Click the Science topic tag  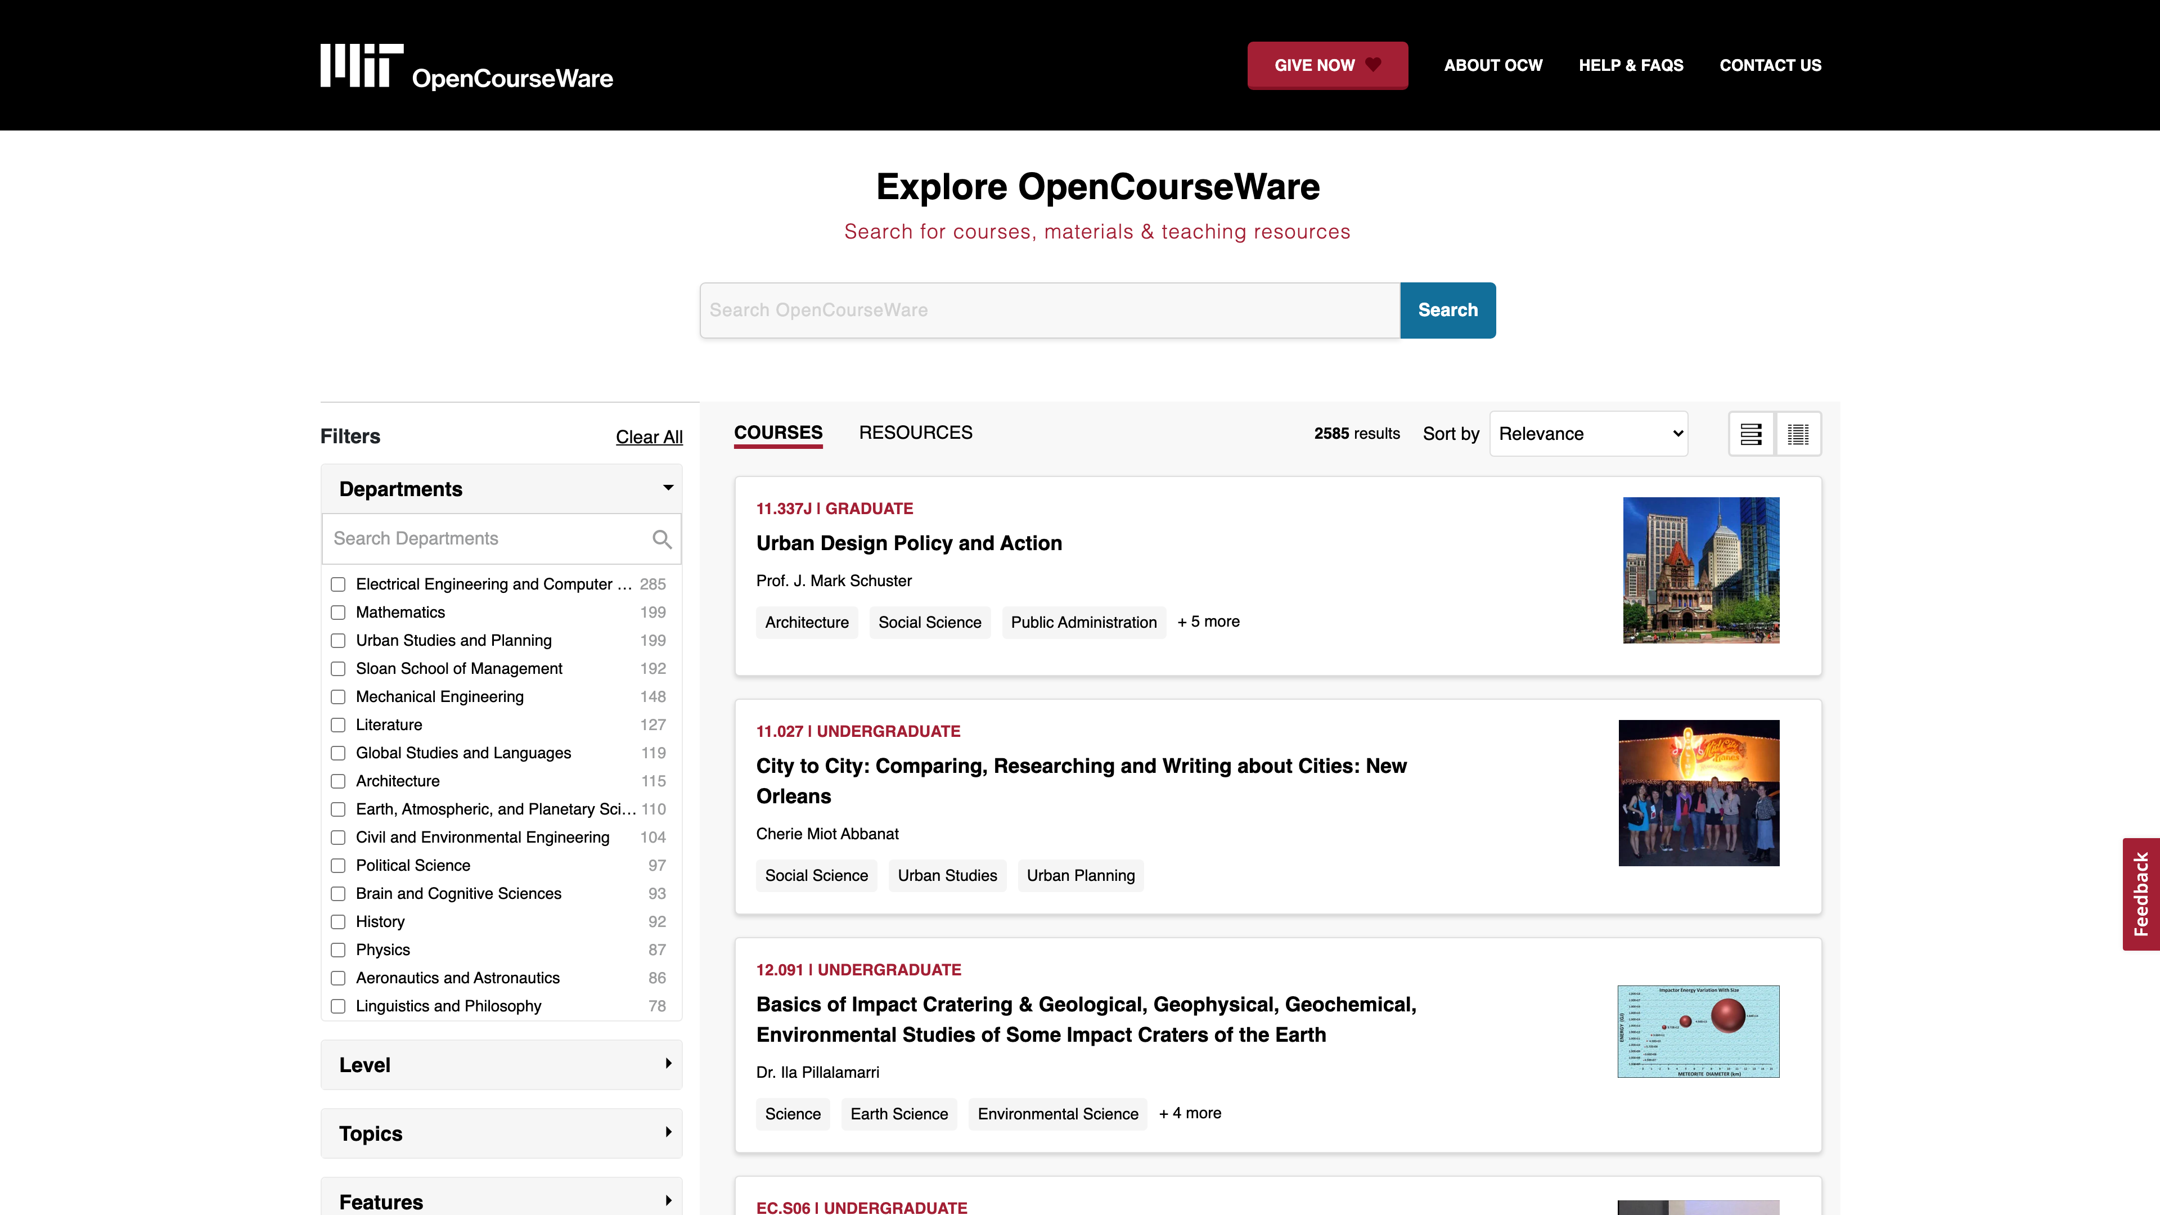point(793,1114)
